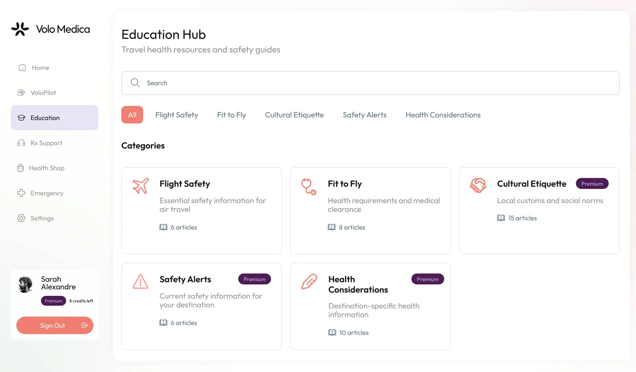This screenshot has width=636, height=372.
Task: Click the Settings gear icon
Action: pyautogui.click(x=21, y=218)
